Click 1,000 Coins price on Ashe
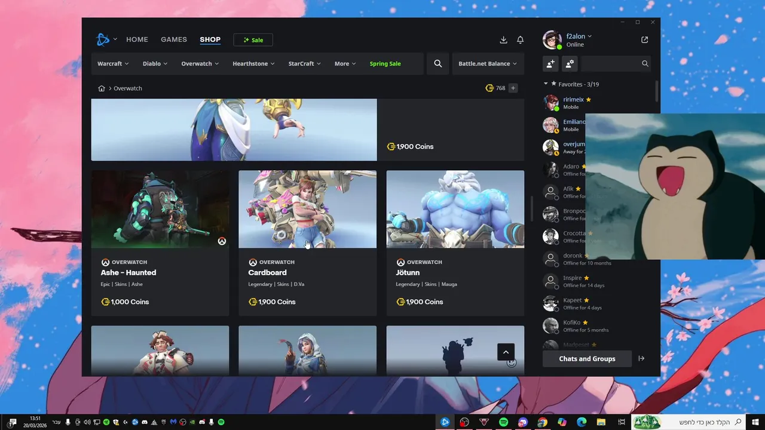This screenshot has height=430, width=765. [125, 302]
